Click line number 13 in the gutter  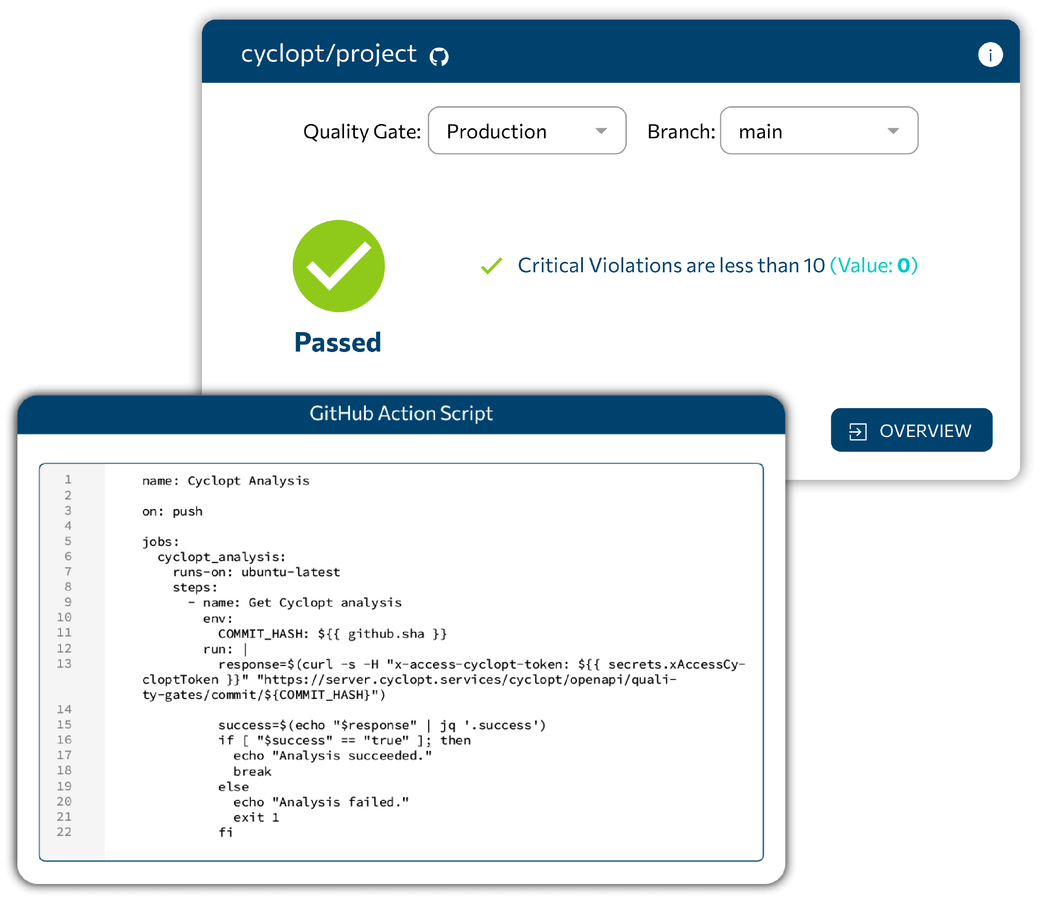(x=64, y=664)
